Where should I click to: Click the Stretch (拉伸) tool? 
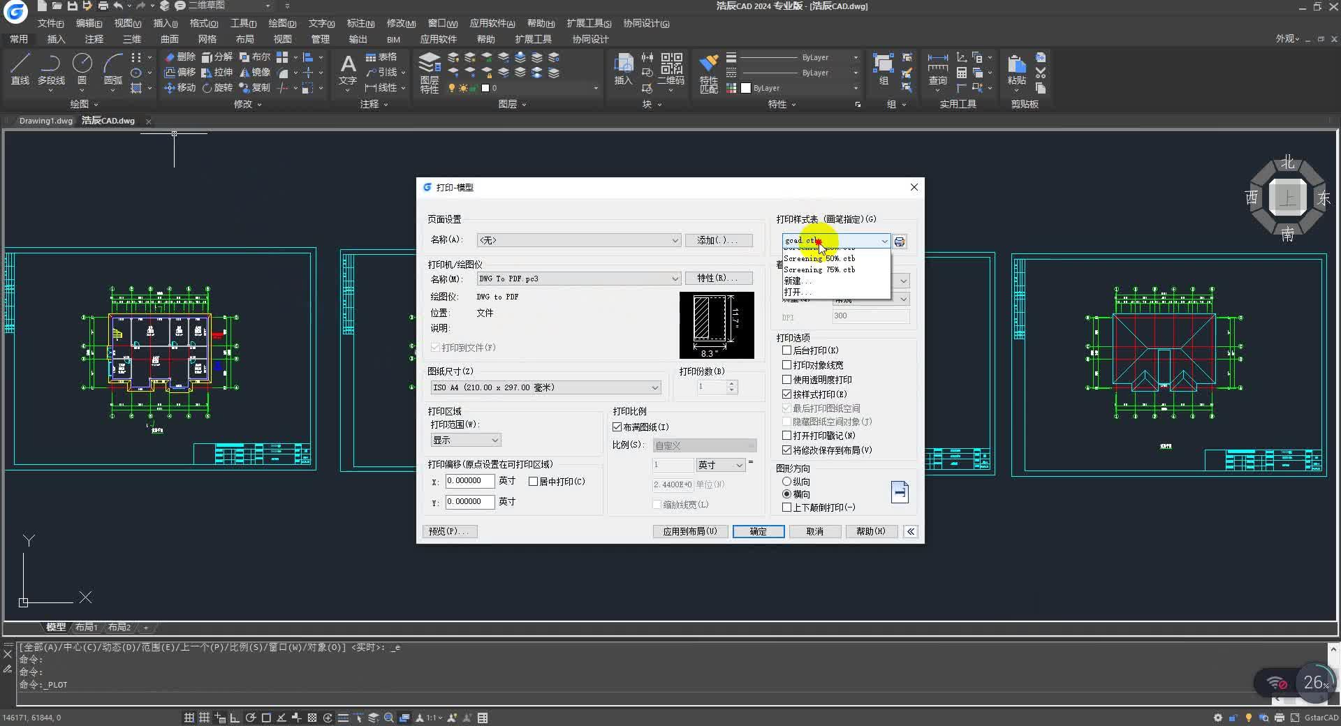[x=217, y=73]
